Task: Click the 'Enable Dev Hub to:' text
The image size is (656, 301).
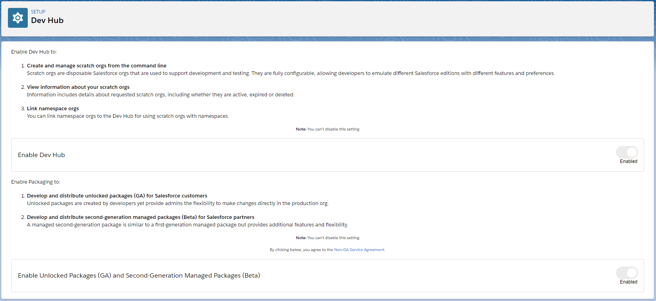Action: 34,52
